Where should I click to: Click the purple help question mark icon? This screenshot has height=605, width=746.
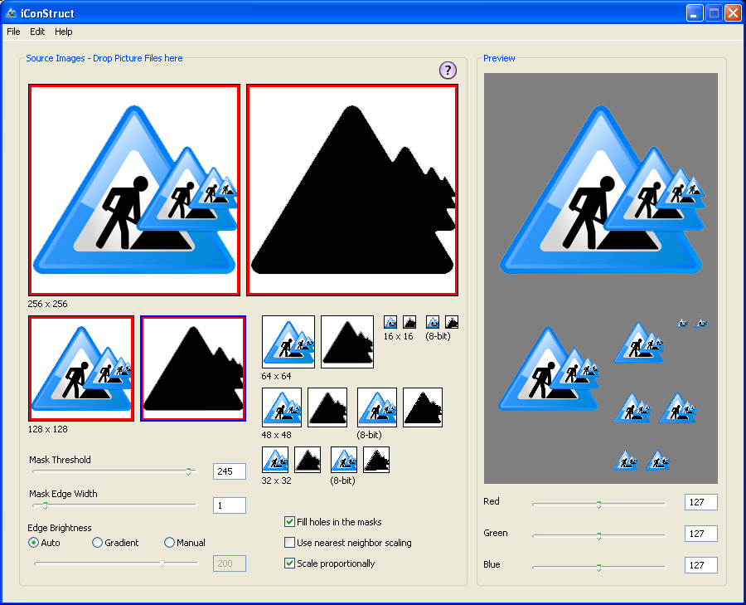point(448,71)
